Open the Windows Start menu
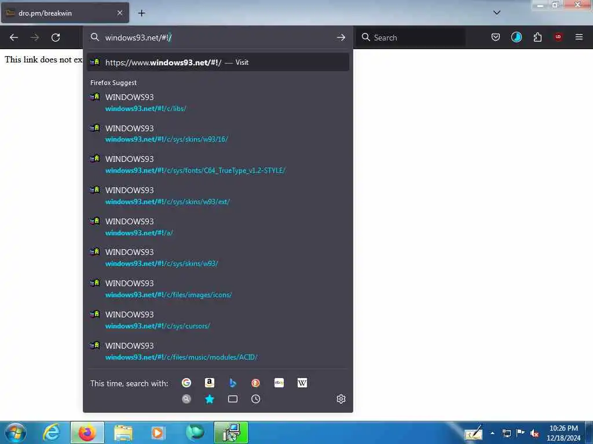The height and width of the screenshot is (444, 593). pos(16,432)
